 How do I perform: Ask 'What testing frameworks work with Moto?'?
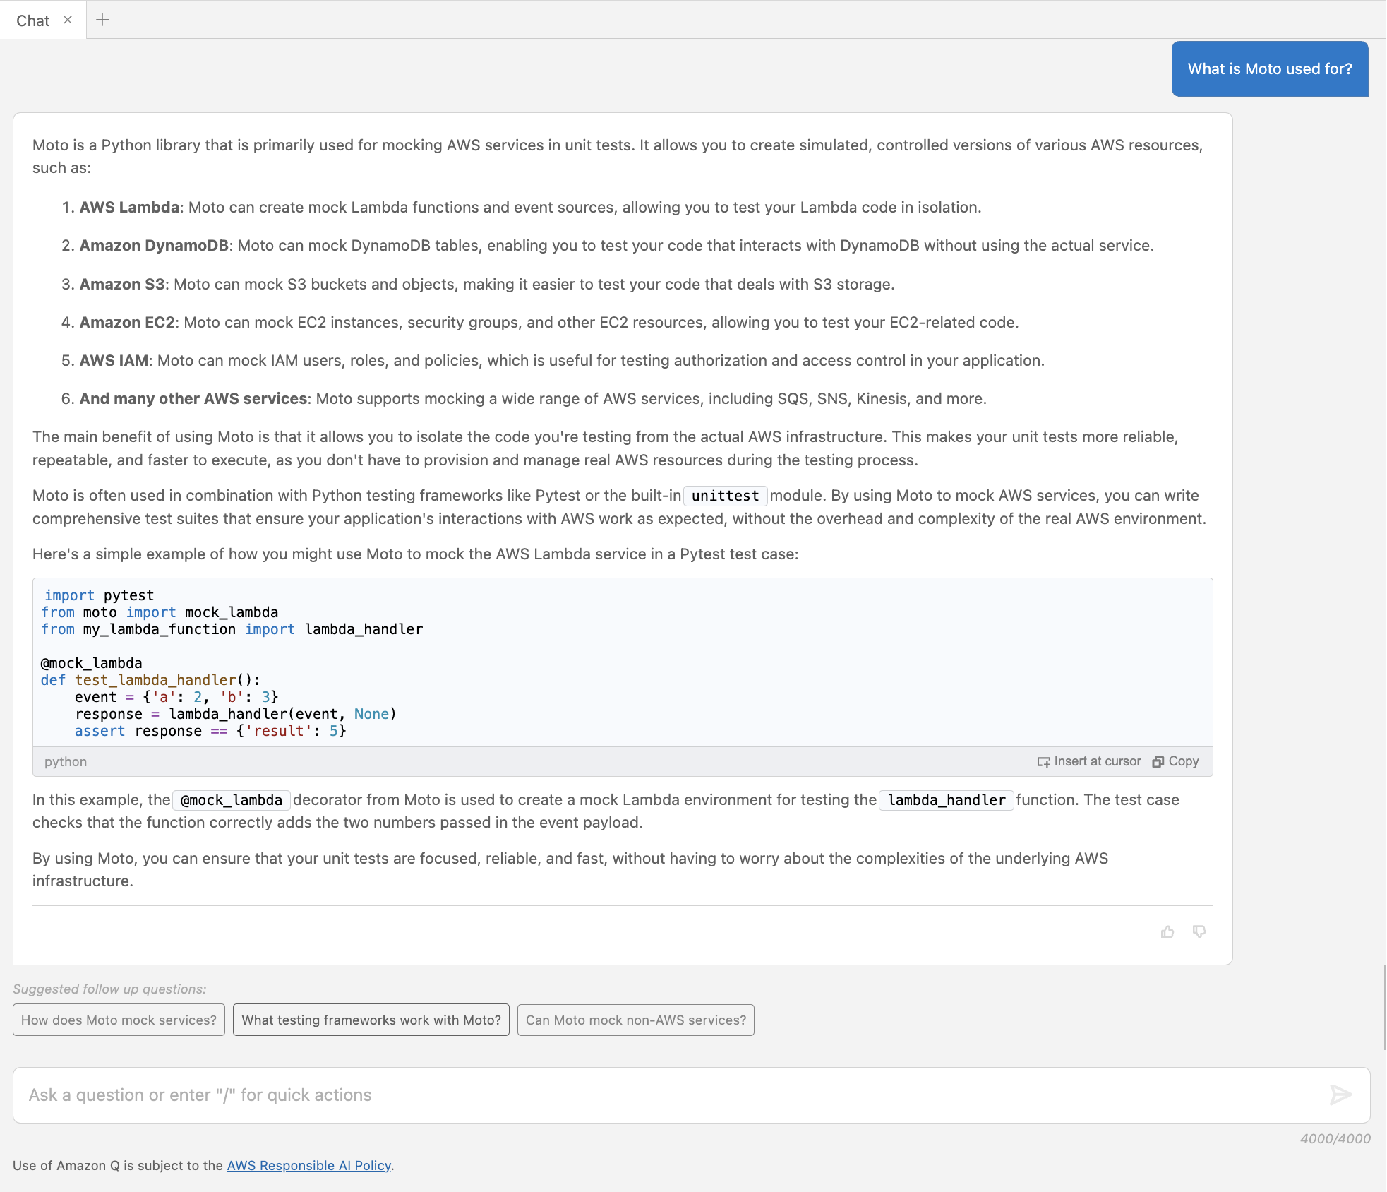point(371,1020)
